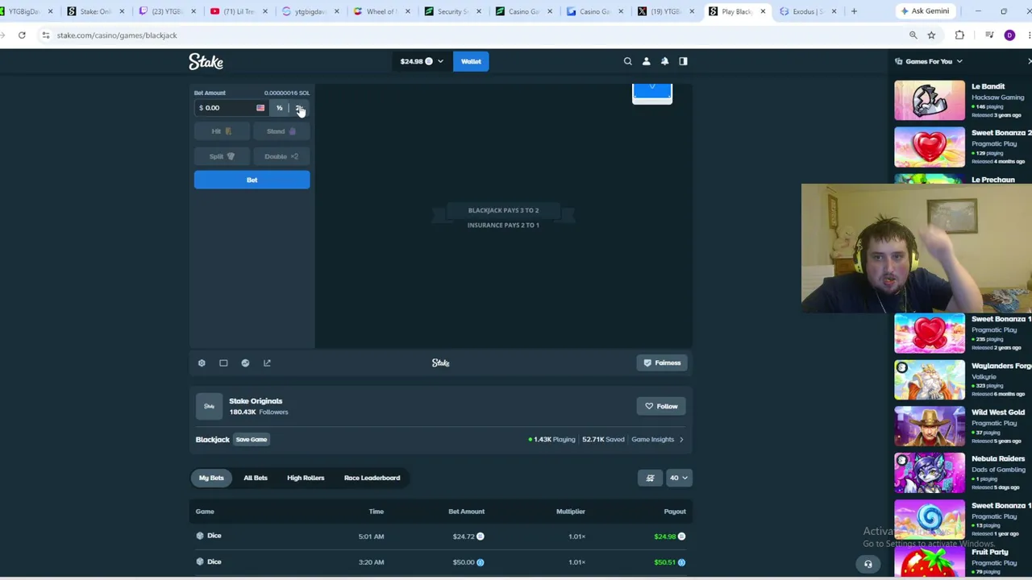Switch to the Race Leaderboard tab
This screenshot has height=580, width=1032.
pos(372,478)
